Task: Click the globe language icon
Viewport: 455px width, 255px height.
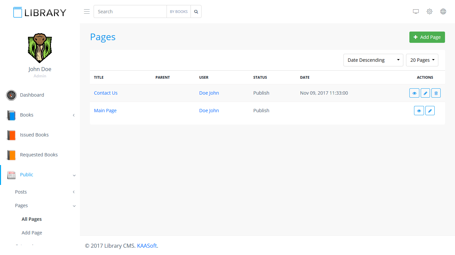Action: tap(443, 12)
